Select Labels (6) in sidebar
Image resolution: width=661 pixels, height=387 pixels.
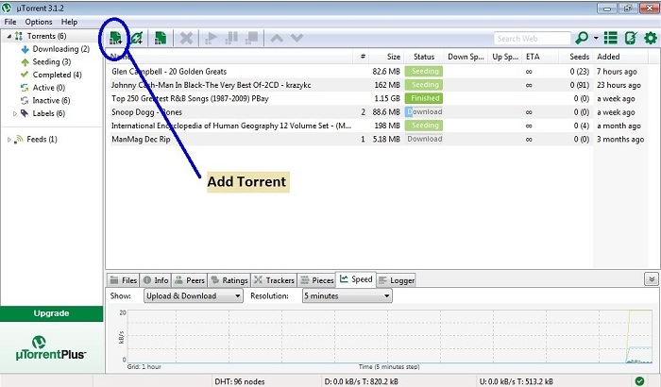[48, 113]
